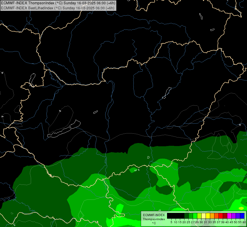247x227 pixels.
Task: Click the medium green 25–27 legend swatch
Action: pyautogui.click(x=191, y=216)
